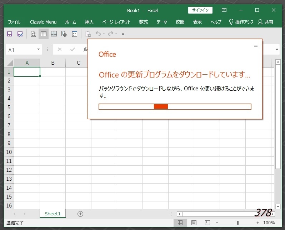Viewport: 285px width, 230px height.
Task: Customize Quick Access Toolbar dropdown
Action: [123, 34]
